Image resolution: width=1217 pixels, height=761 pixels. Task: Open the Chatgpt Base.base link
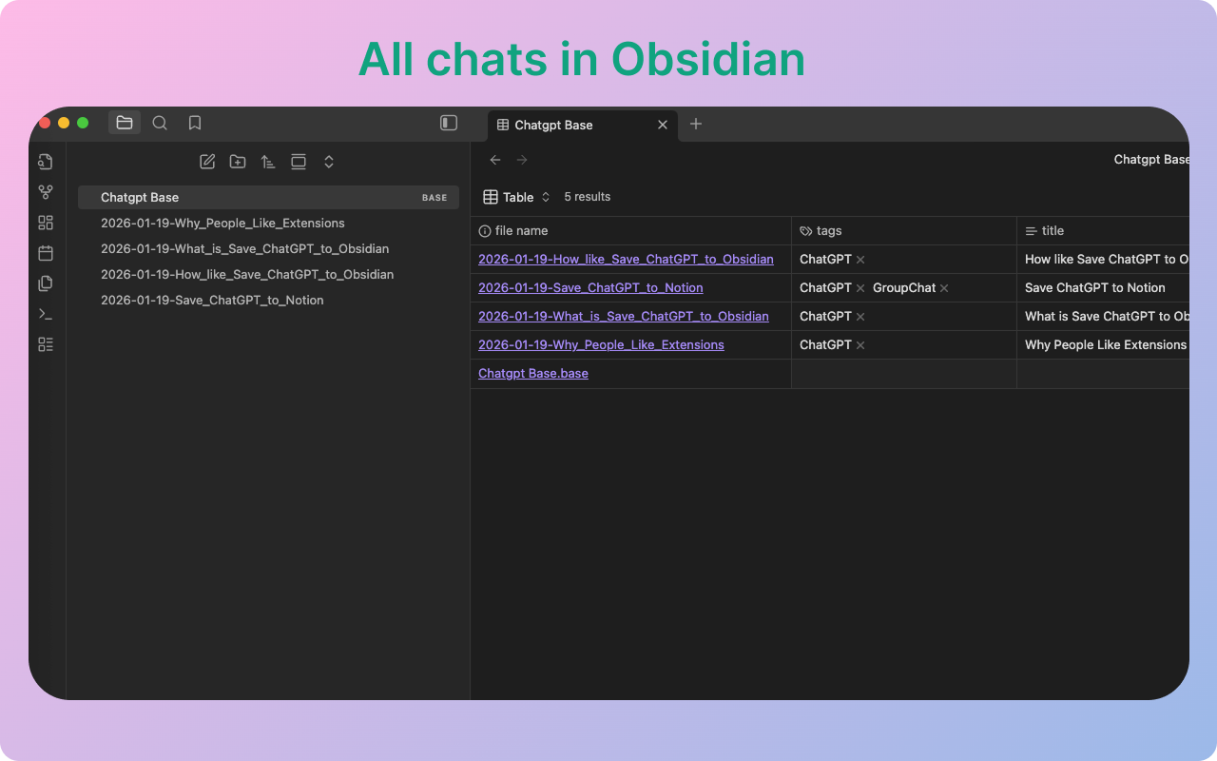(533, 374)
